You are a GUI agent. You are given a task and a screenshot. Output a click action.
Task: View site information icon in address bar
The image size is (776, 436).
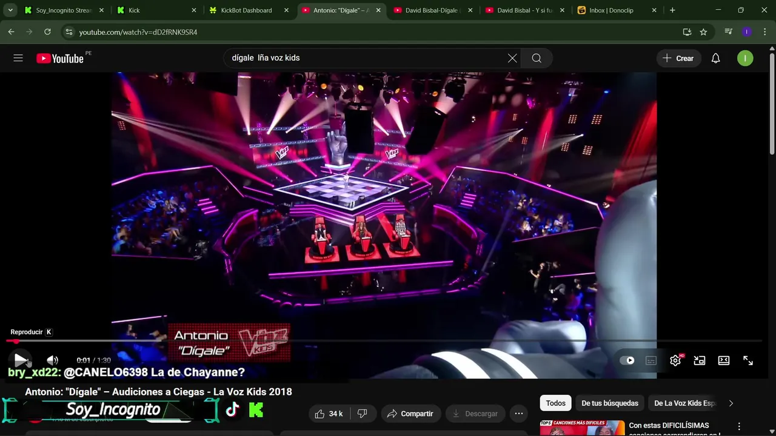pyautogui.click(x=69, y=31)
